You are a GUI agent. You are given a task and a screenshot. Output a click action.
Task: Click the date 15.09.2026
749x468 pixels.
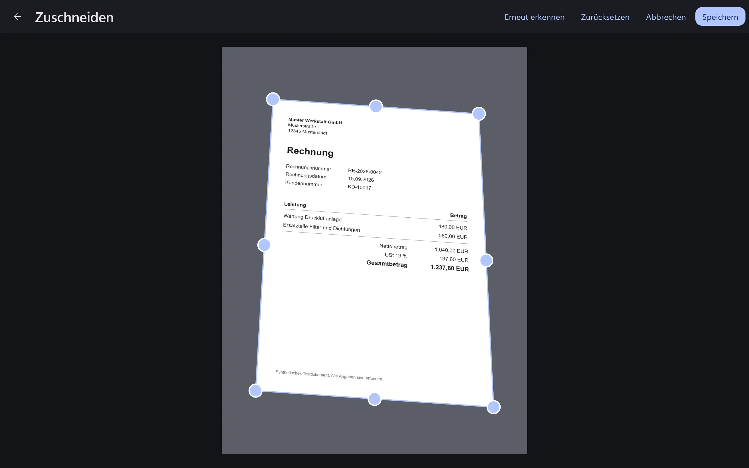tap(361, 179)
